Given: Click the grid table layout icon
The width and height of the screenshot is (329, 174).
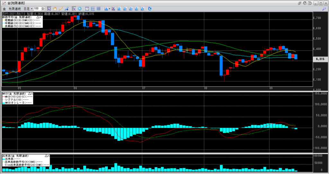Looking at the screenshot, I should [99, 9].
